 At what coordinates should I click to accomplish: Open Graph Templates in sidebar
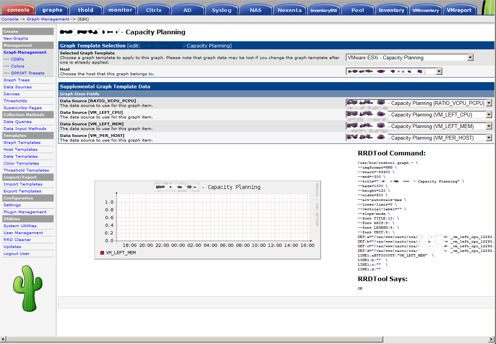tap(22, 143)
